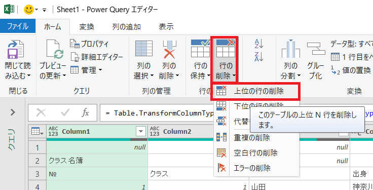Select 空白行の削除 menu item
The height and width of the screenshot is (190, 373).
256,153
